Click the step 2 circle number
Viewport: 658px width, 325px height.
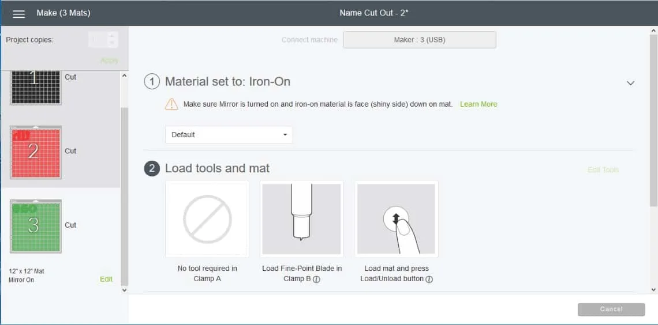[152, 168]
